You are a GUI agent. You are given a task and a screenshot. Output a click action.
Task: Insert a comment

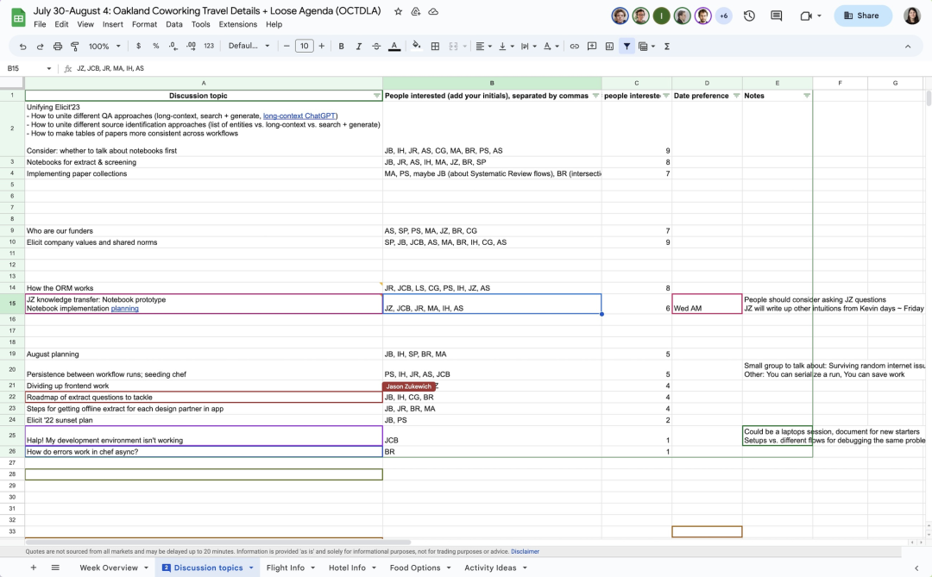tap(592, 47)
